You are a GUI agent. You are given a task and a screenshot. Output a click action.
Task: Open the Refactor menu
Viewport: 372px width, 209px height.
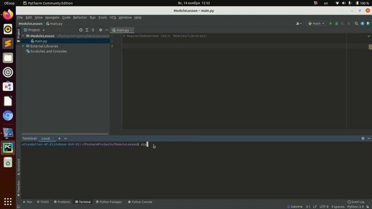[80, 17]
